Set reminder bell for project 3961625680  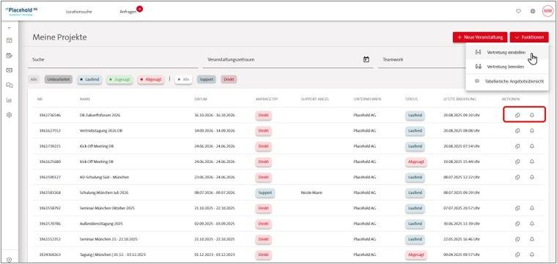532,162
